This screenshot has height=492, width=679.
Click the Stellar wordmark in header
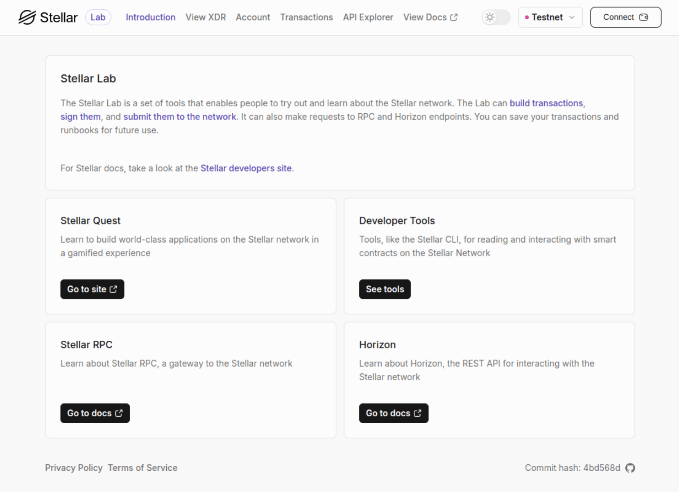59,17
